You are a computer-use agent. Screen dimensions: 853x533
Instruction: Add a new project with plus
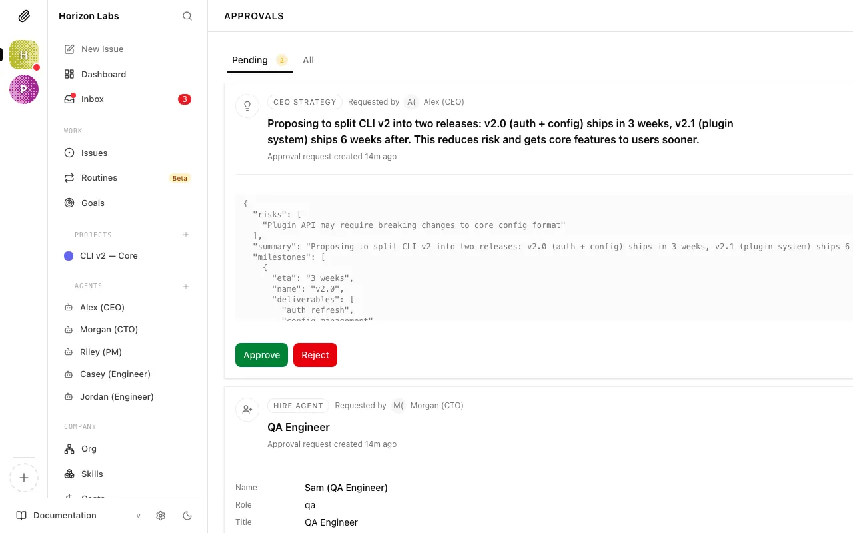pyautogui.click(x=186, y=235)
